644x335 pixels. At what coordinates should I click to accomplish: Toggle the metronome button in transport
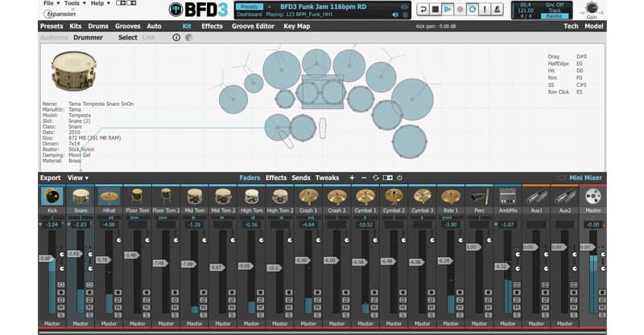(497, 9)
